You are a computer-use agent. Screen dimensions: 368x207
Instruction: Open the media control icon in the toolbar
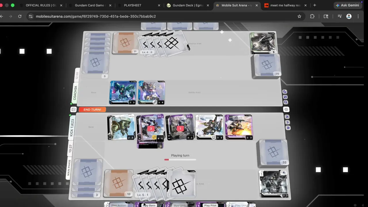point(340,16)
